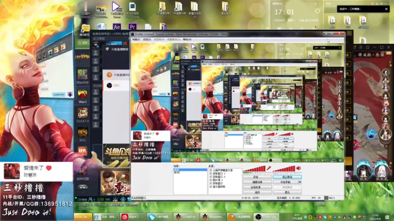
Task: Open War3 in the game platform sidebar
Action: click(x=82, y=96)
